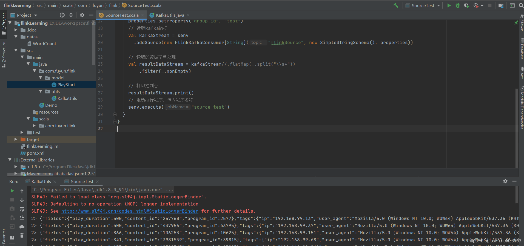Hide the Project panel with the minus icon
524x246 pixels.
click(x=91, y=15)
